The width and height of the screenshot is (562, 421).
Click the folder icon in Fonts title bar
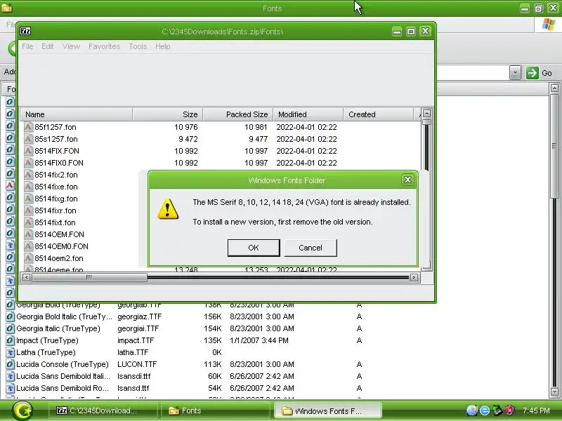click(x=6, y=8)
